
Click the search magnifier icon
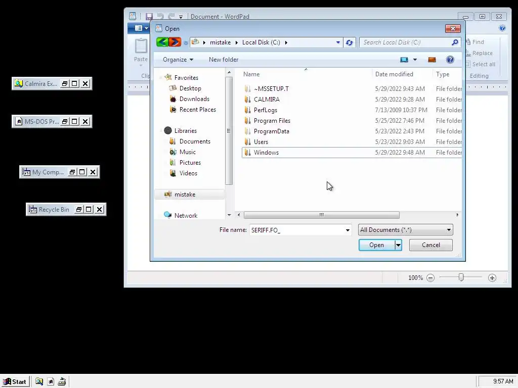click(x=455, y=42)
